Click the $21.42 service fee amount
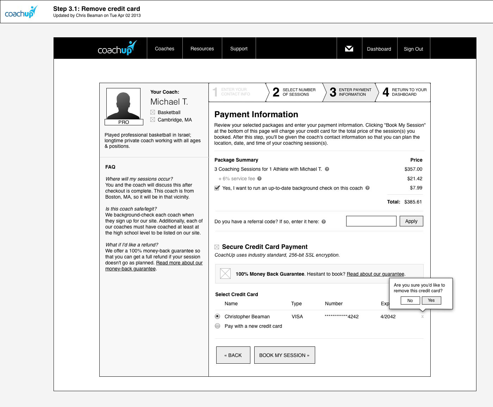493x407 pixels. pyautogui.click(x=415, y=179)
